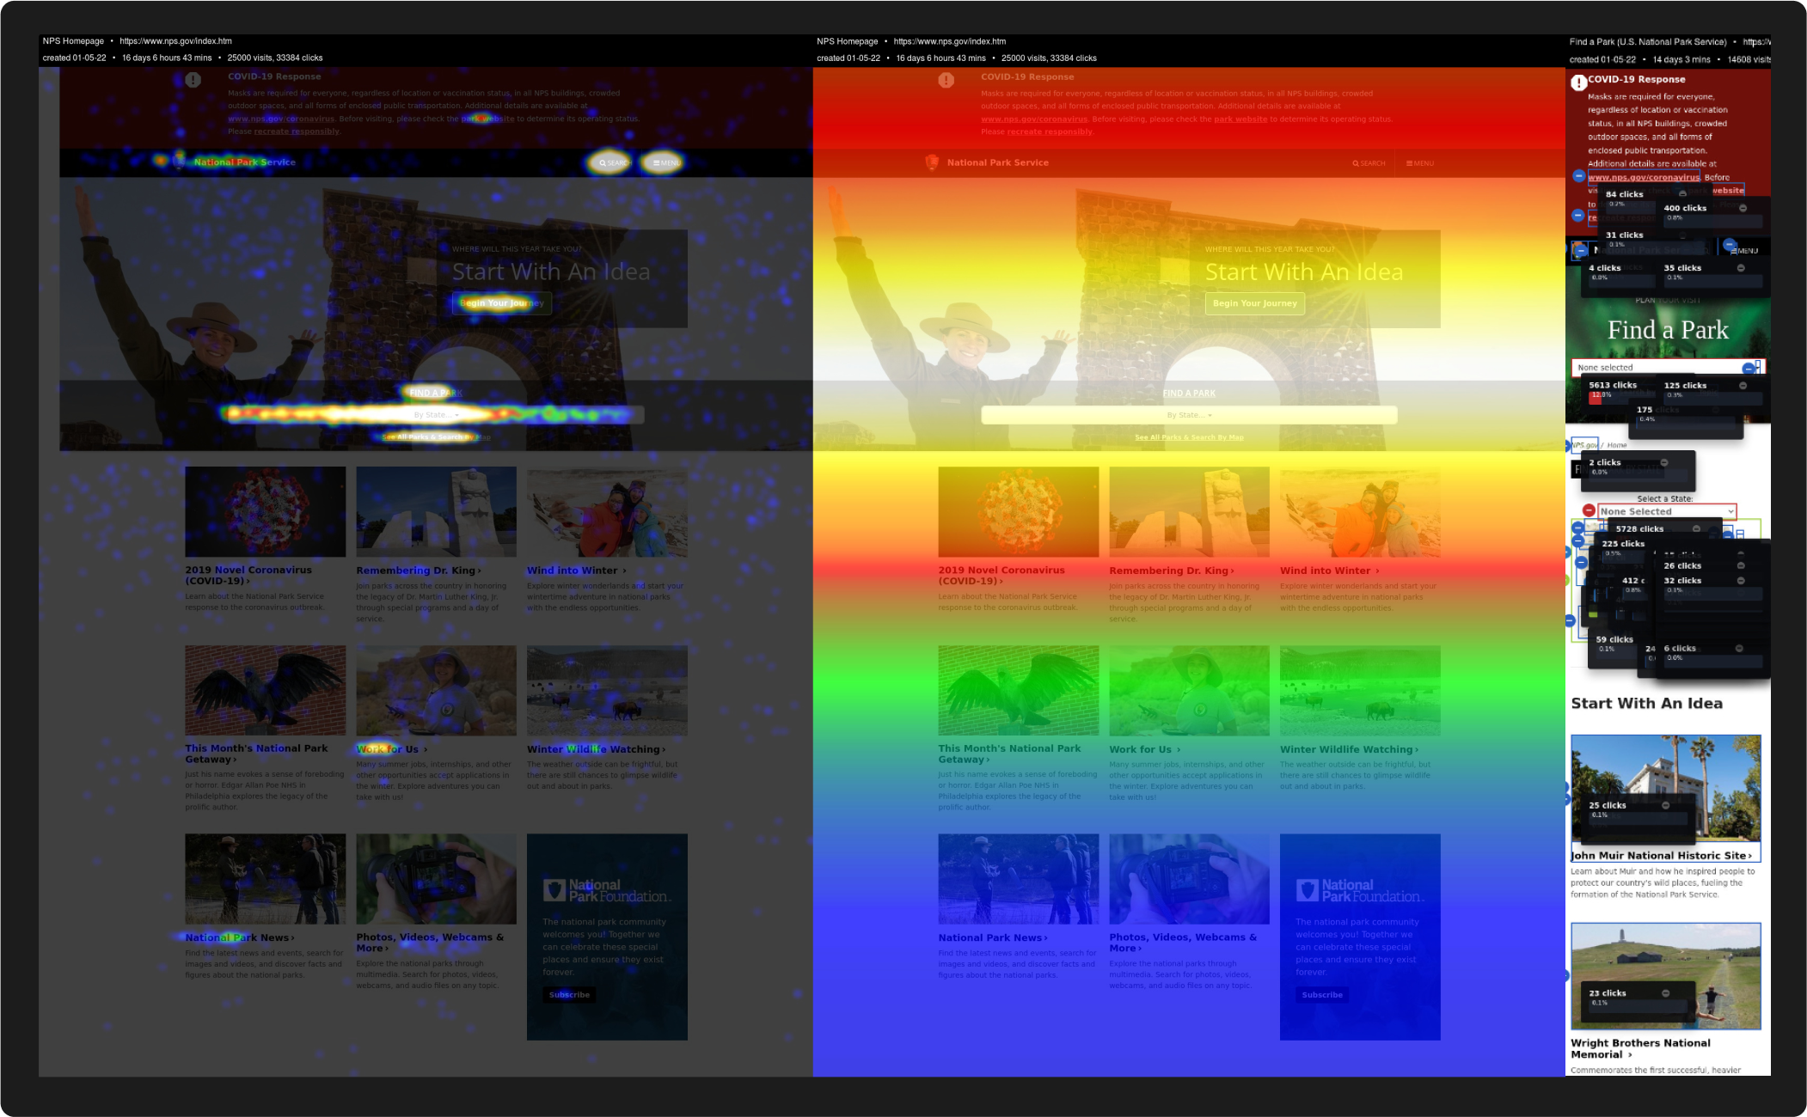Collapse the 5728 clicks overlay card
The image size is (1807, 1117).
(x=1696, y=529)
